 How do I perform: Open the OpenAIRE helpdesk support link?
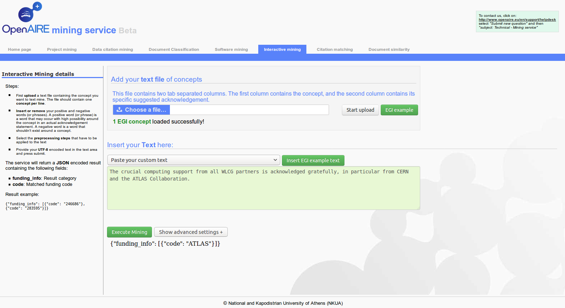(517, 20)
